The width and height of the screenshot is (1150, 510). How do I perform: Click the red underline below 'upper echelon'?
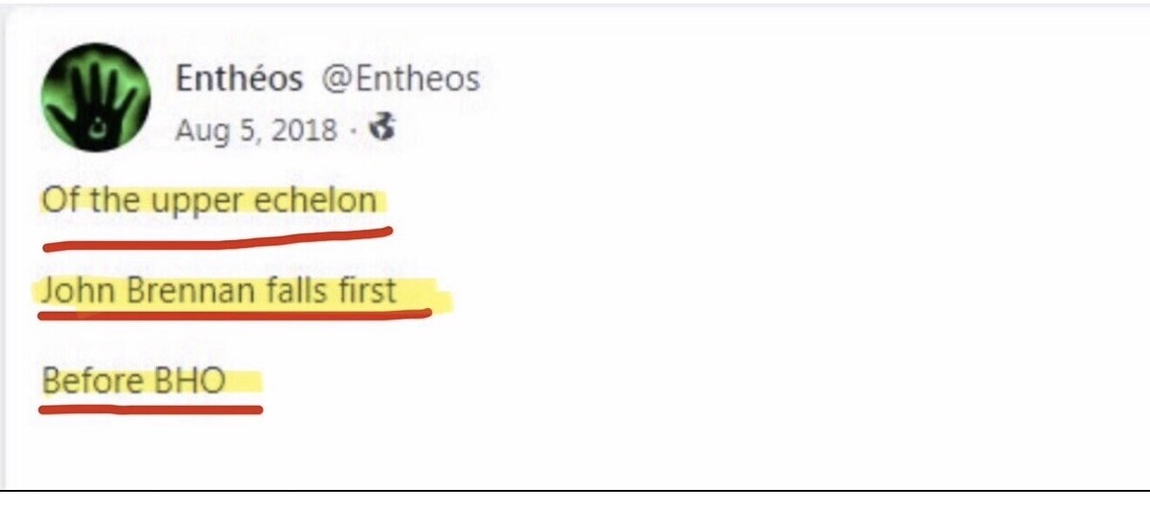[x=218, y=235]
